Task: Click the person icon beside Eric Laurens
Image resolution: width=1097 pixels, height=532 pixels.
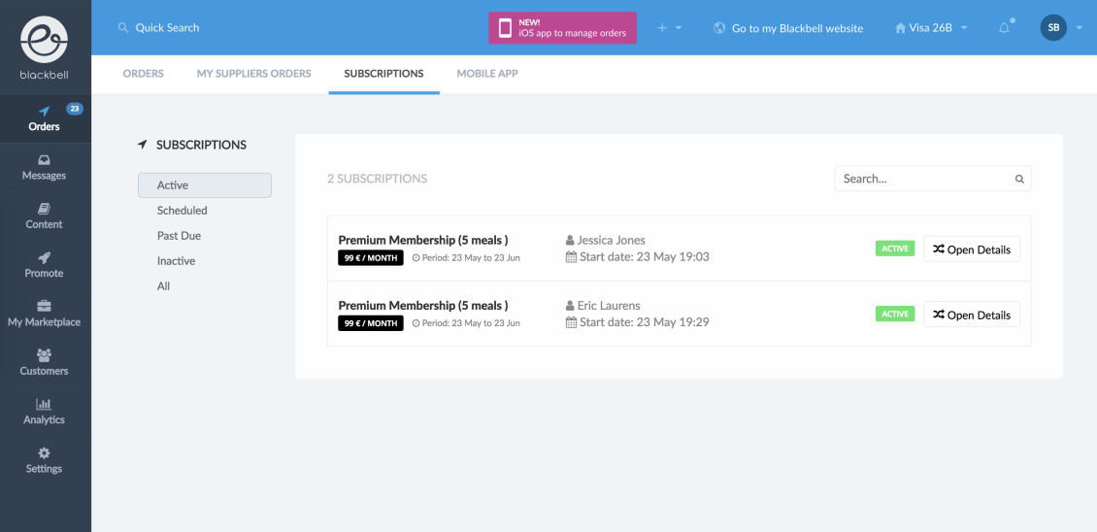Action: coord(570,306)
